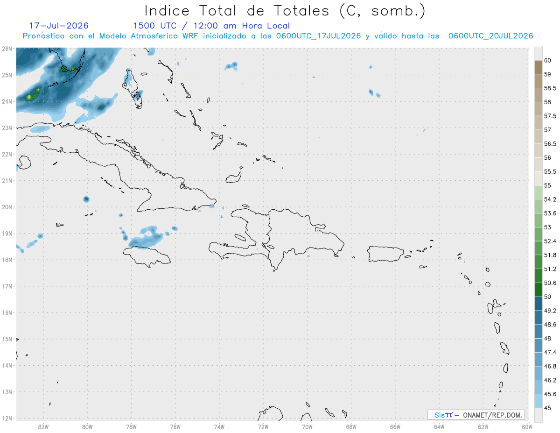Click the '1500 UTC / 12:00 am Hora Local' text
Screen dimensions: 560x433
click(x=211, y=26)
